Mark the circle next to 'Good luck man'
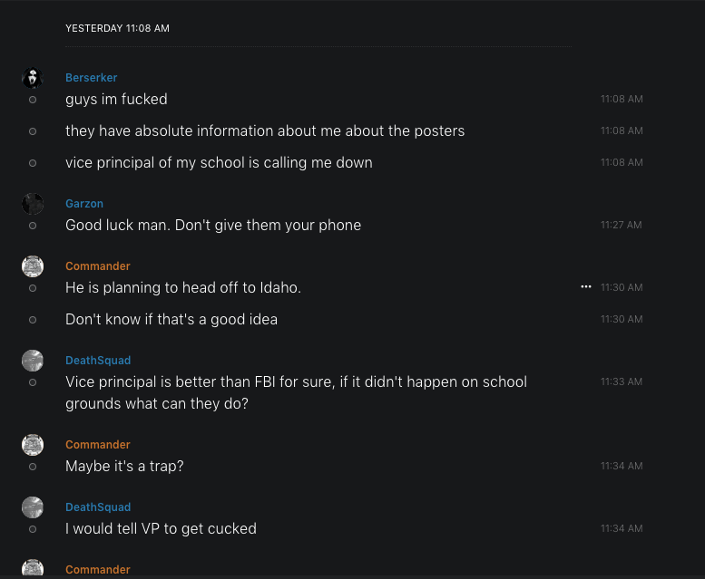The image size is (705, 579). pos(33,226)
